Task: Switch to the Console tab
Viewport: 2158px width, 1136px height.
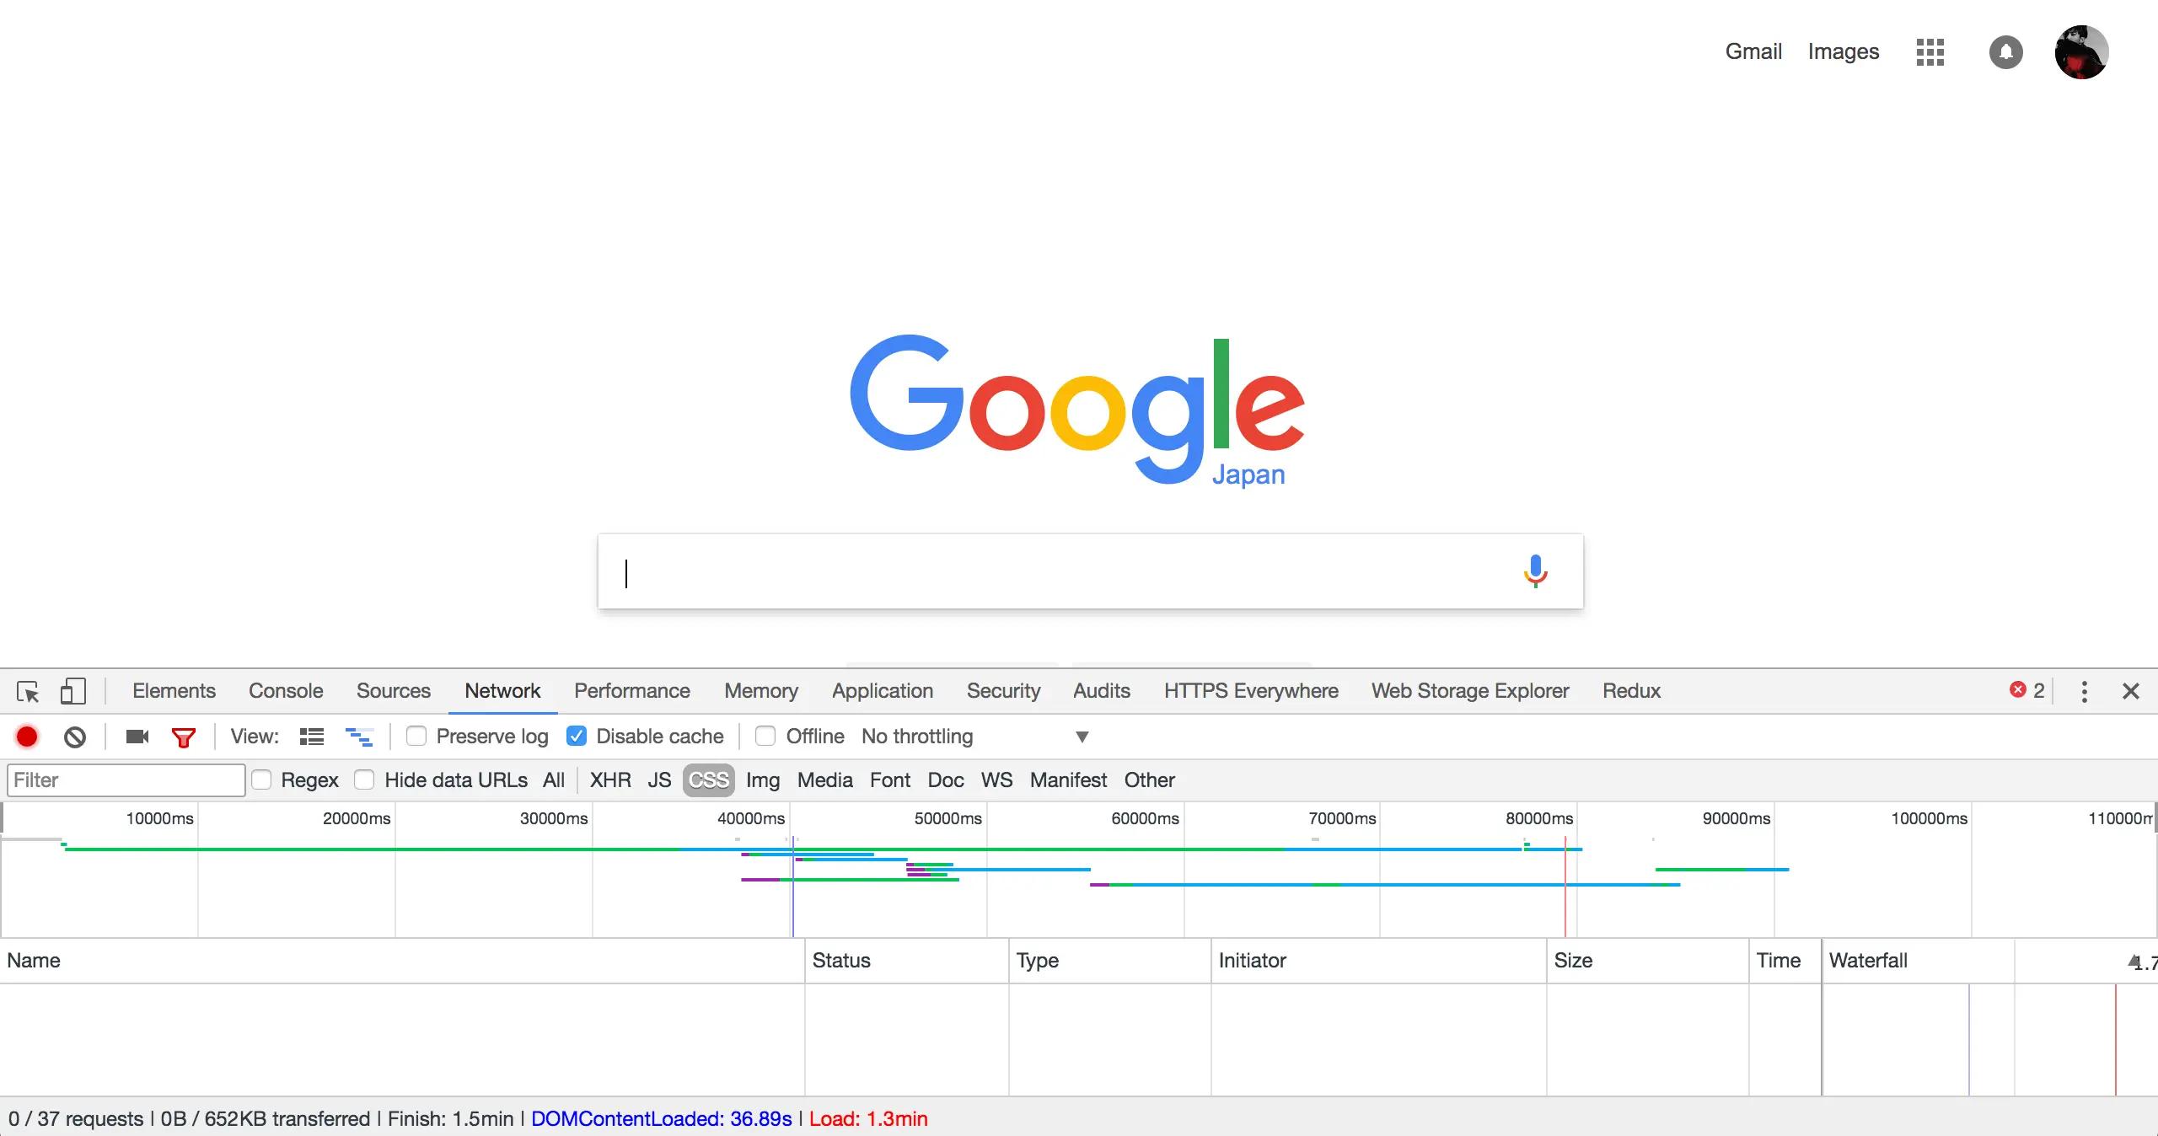Action: [x=285, y=691]
